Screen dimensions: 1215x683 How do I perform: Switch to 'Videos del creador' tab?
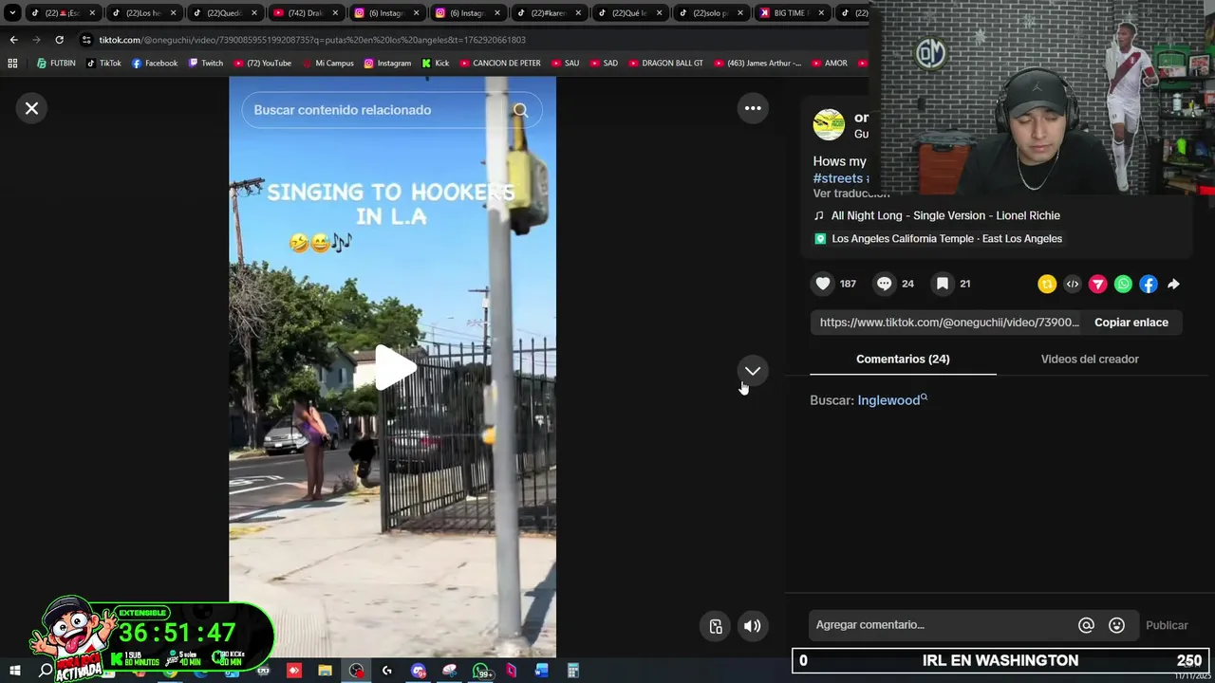point(1090,359)
